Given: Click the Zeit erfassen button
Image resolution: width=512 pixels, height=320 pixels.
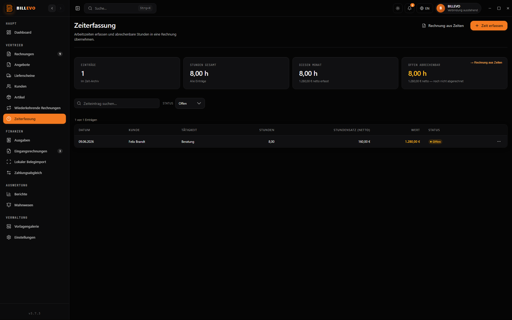Looking at the screenshot, I should pos(489,26).
